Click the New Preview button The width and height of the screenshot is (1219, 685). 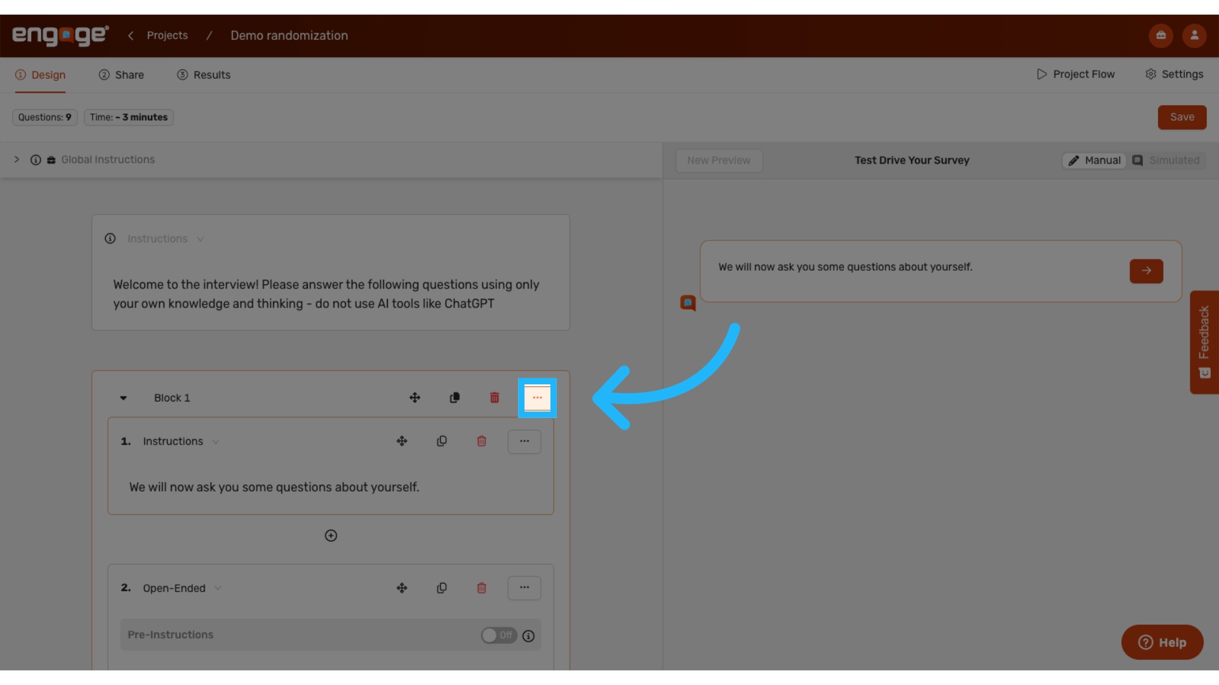click(719, 160)
